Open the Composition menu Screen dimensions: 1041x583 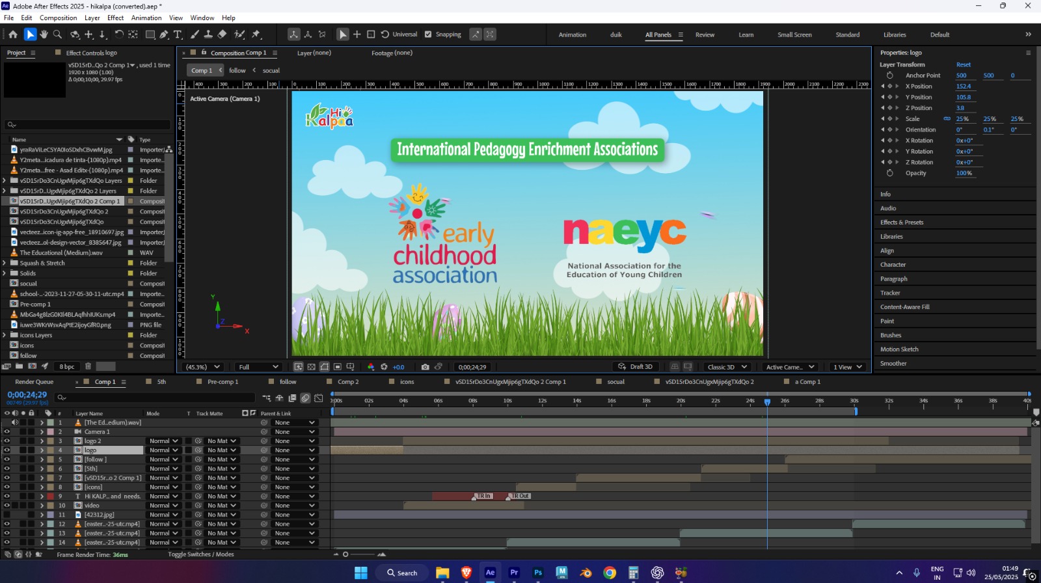click(x=58, y=18)
